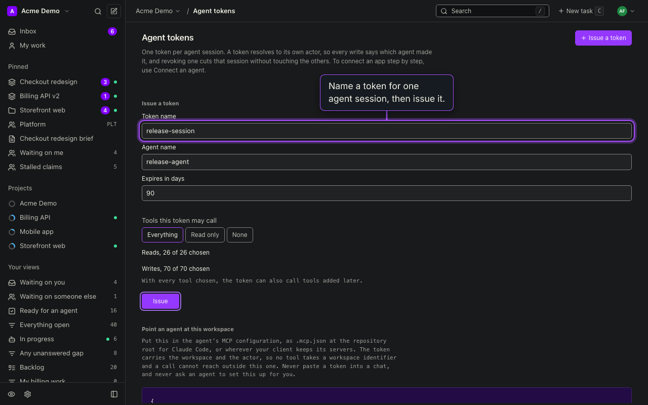This screenshot has width=648, height=405.
Task: Click the purple Issue button
Action: (x=160, y=301)
